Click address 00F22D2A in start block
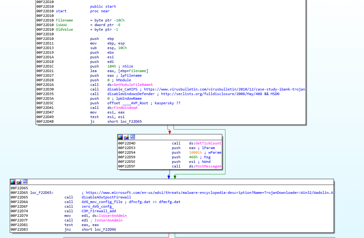The height and width of the screenshot is (238, 364). (45, 85)
